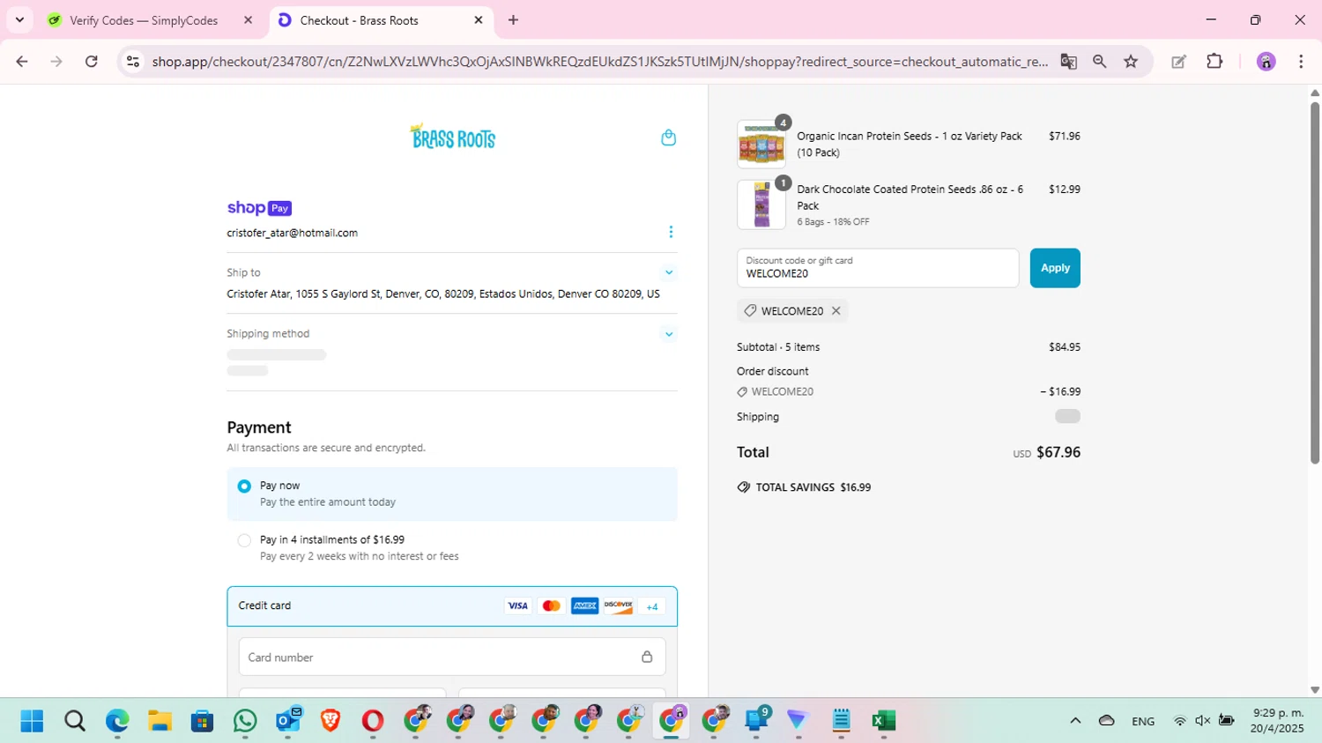Image resolution: width=1322 pixels, height=743 pixels.
Task: Open a new browser tab
Action: (x=513, y=20)
